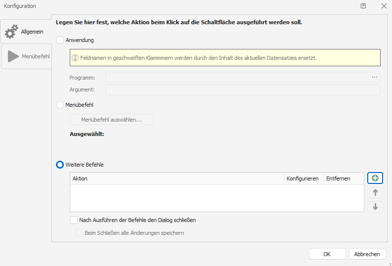Click the play triangle icon on Menübefehl tab

(x=13, y=56)
